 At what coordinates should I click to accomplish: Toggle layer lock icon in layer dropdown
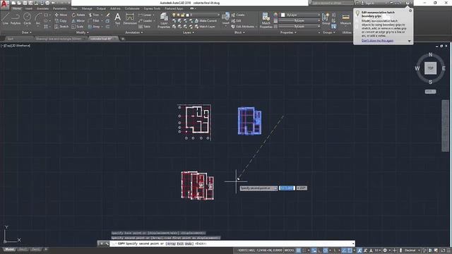pos(182,15)
